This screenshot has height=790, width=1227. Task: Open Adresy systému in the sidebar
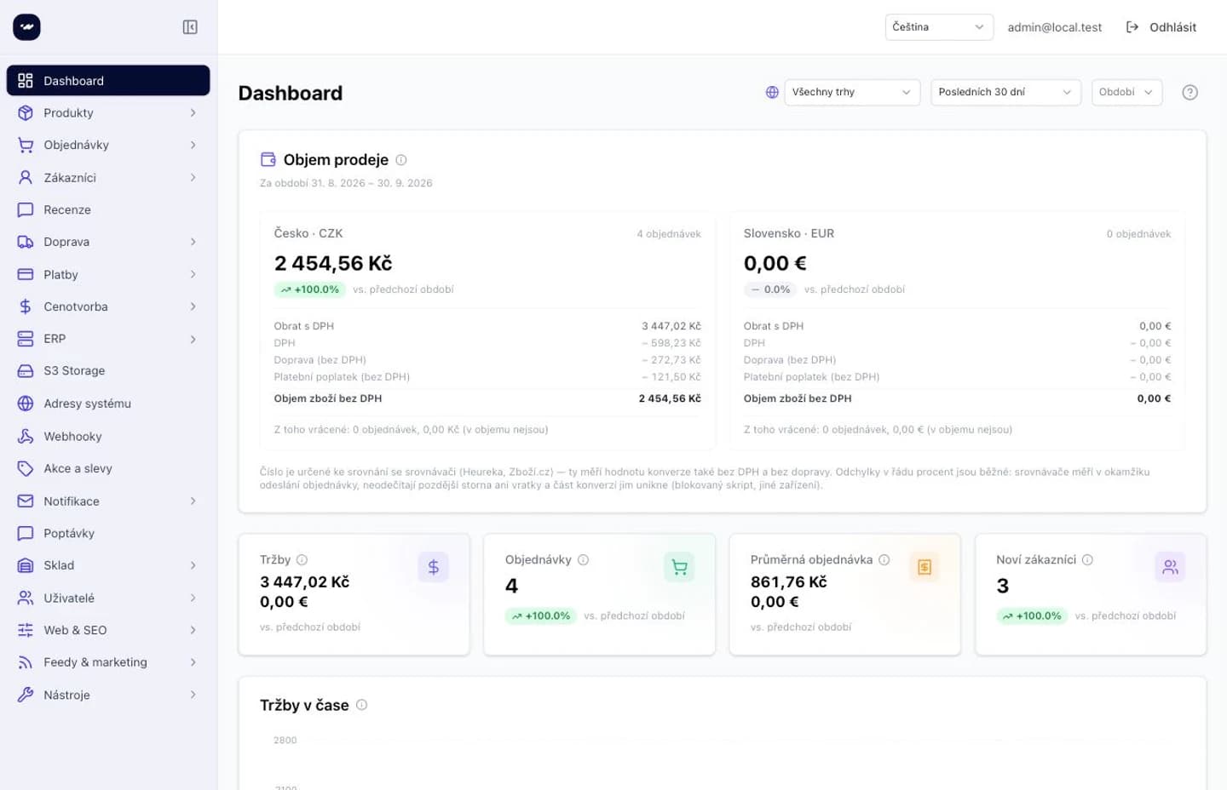coord(108,404)
